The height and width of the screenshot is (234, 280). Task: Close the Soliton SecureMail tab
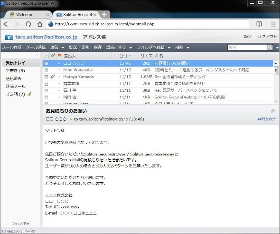pyautogui.click(x=95, y=15)
